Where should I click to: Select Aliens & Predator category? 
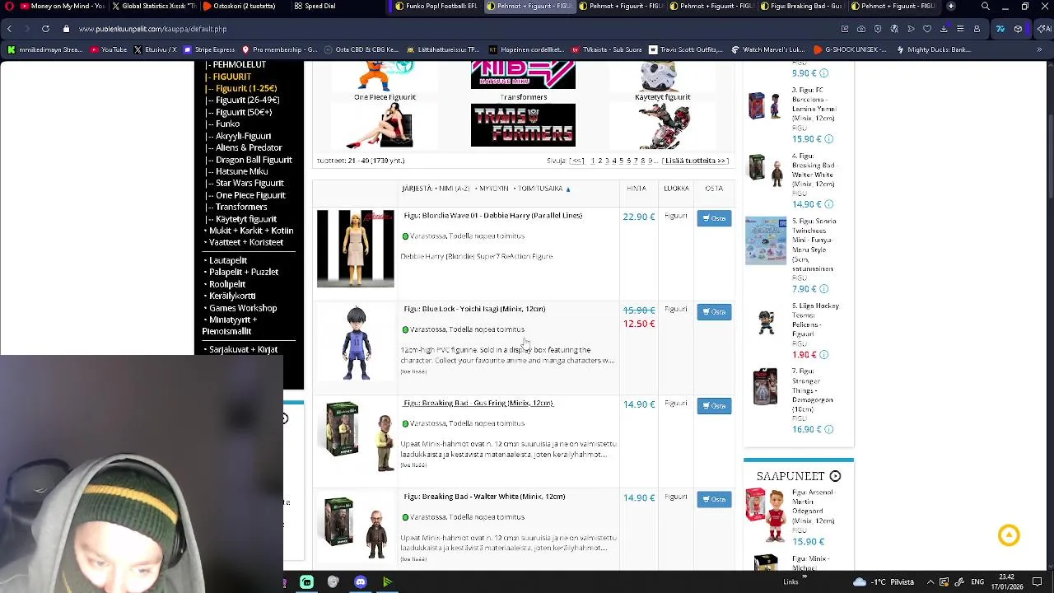pyautogui.click(x=248, y=147)
